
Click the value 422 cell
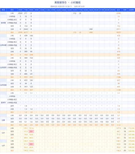(x=26, y=80)
